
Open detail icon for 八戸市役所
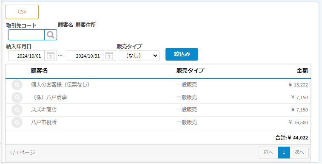[x=17, y=123]
